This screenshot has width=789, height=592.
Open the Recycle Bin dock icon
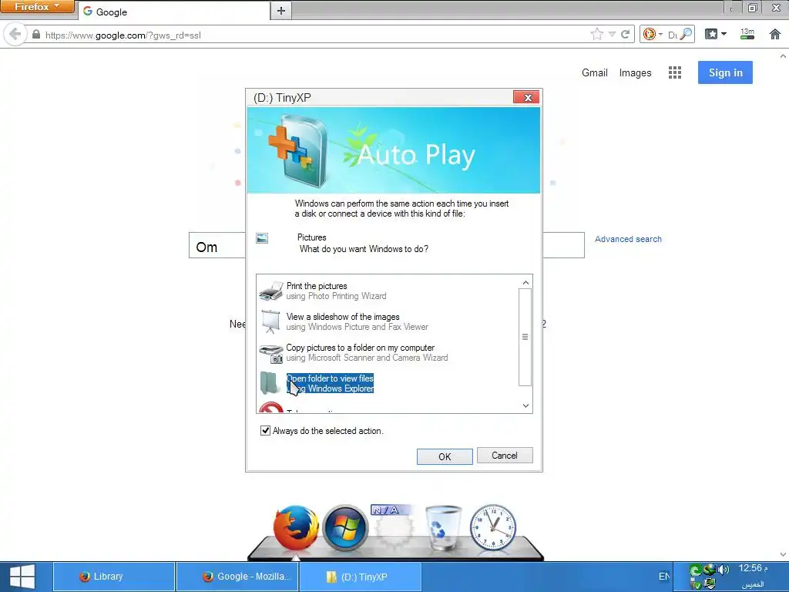[x=443, y=527]
